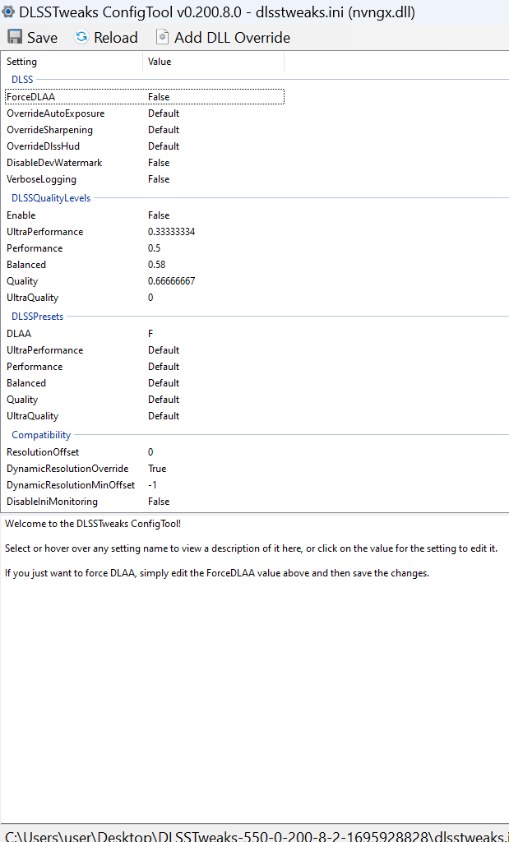Screen dimensions: 509x842
Task: Edit the OverrideAutoExposure value Default
Action: [x=164, y=113]
